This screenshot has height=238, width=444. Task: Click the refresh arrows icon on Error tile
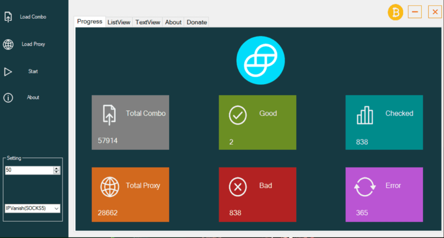pos(364,187)
